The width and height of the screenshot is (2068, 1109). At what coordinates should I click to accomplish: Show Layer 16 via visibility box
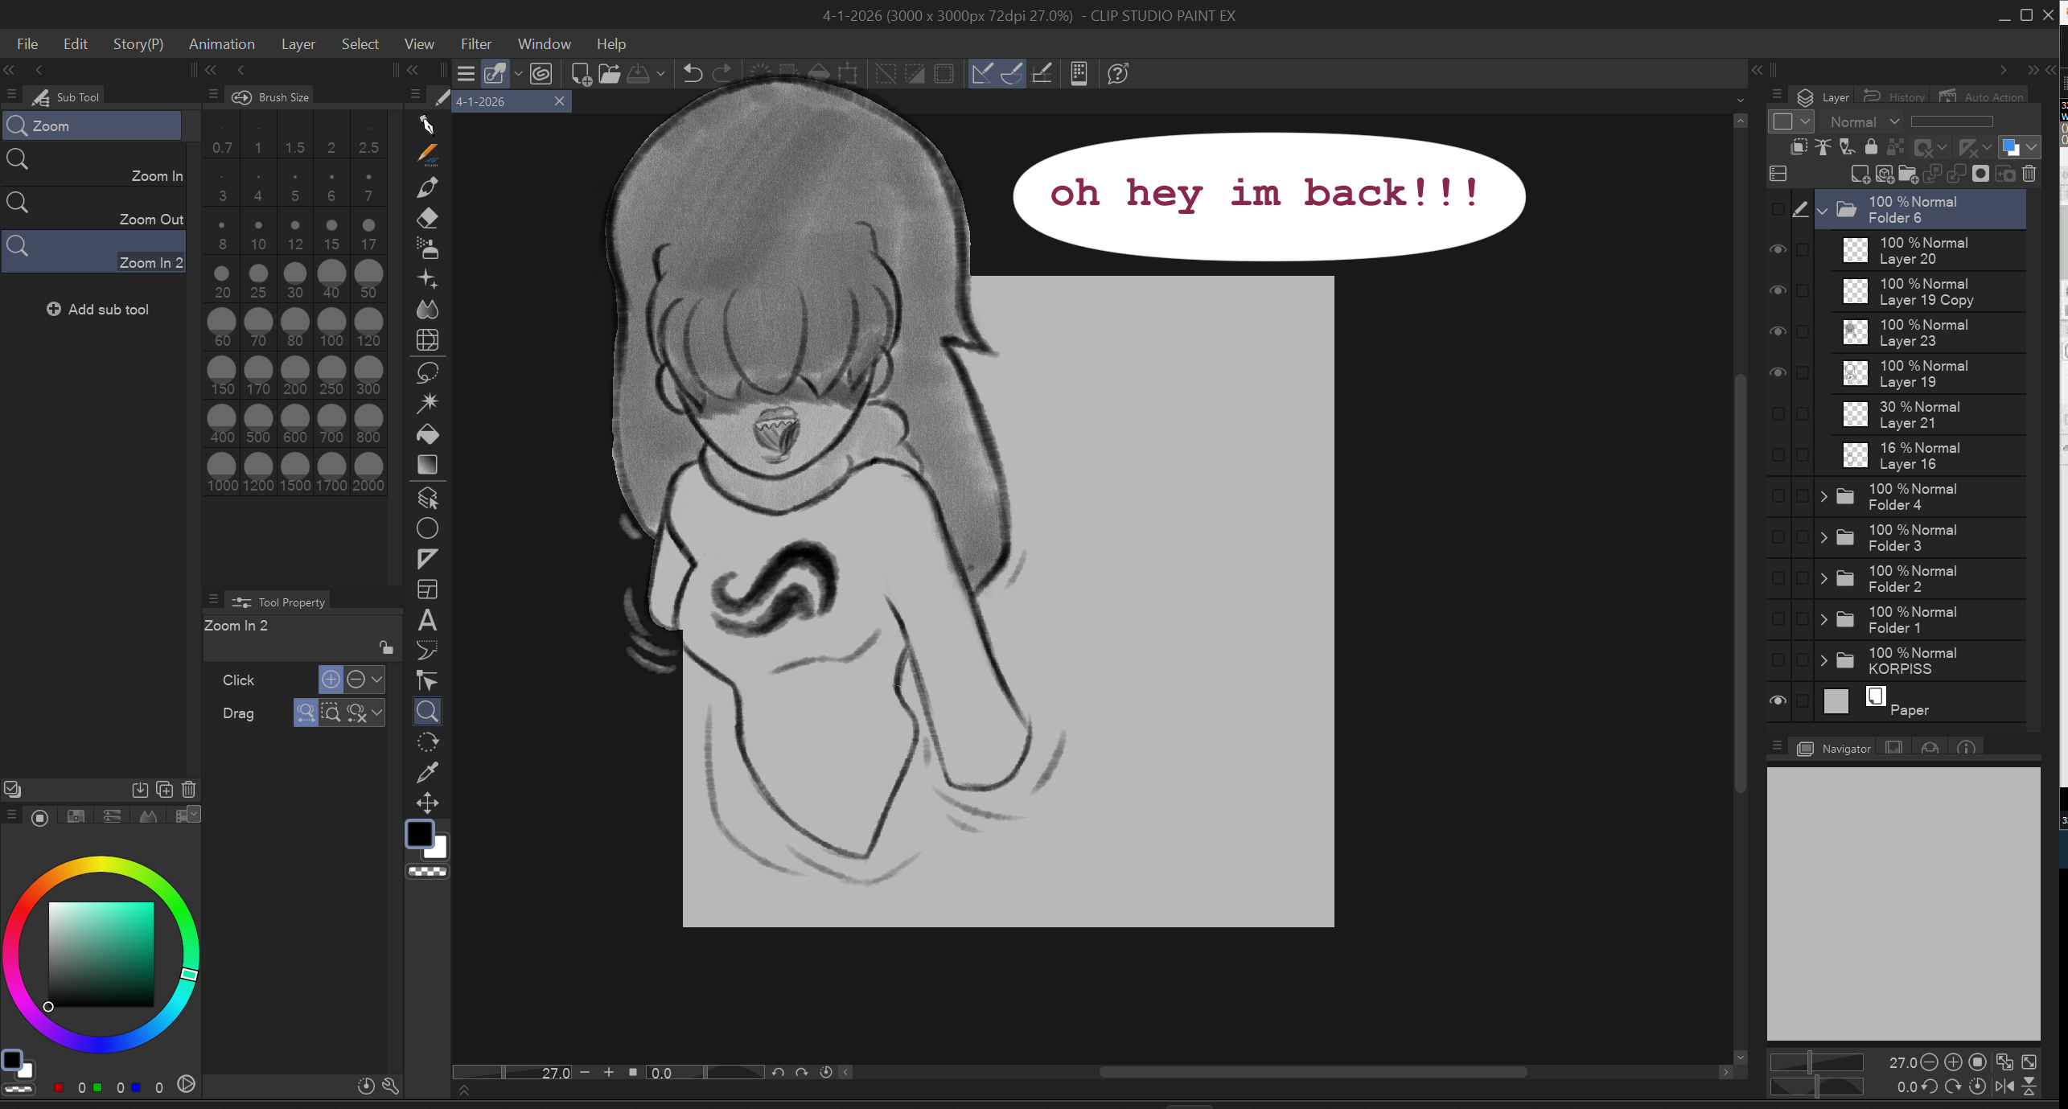tap(1778, 455)
